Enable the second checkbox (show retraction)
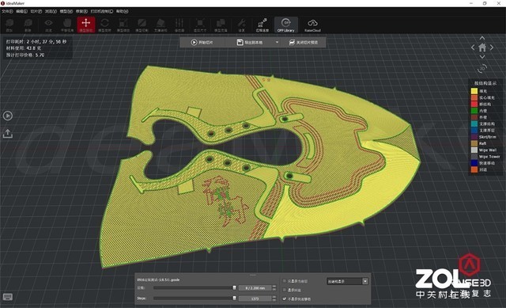 coord(285,290)
